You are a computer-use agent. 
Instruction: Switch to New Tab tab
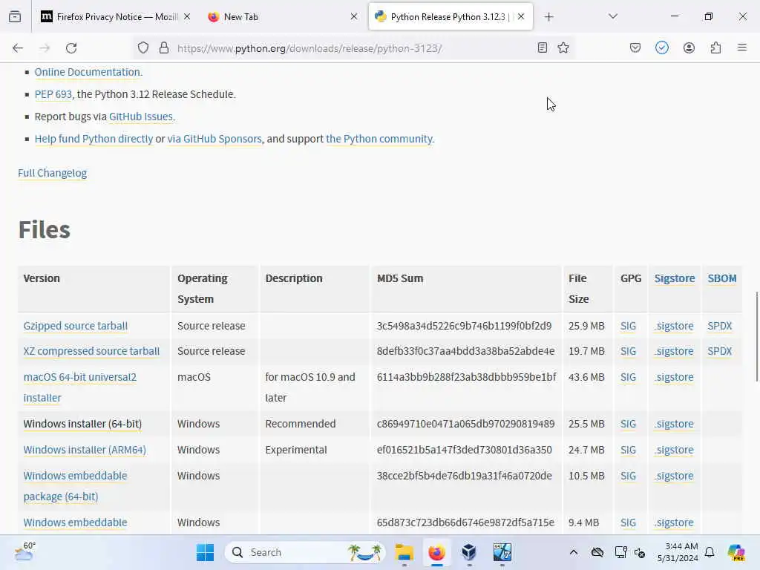click(x=281, y=17)
